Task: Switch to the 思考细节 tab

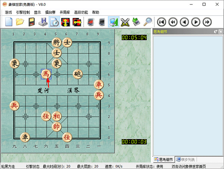Action: pyautogui.click(x=164, y=159)
